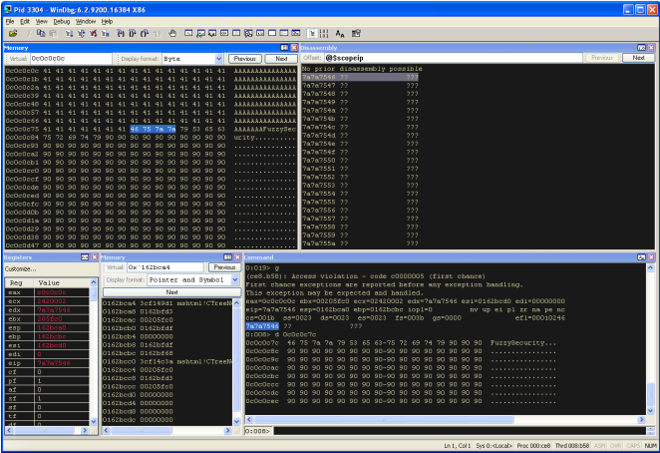This screenshot has height=453, width=660.
Task: Open the Window menu
Action: point(86,20)
